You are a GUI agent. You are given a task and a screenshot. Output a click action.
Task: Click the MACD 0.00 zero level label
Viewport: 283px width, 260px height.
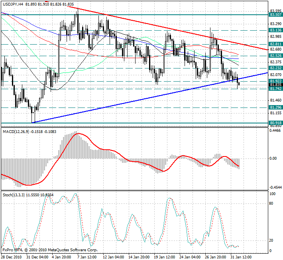pyautogui.click(x=273, y=158)
